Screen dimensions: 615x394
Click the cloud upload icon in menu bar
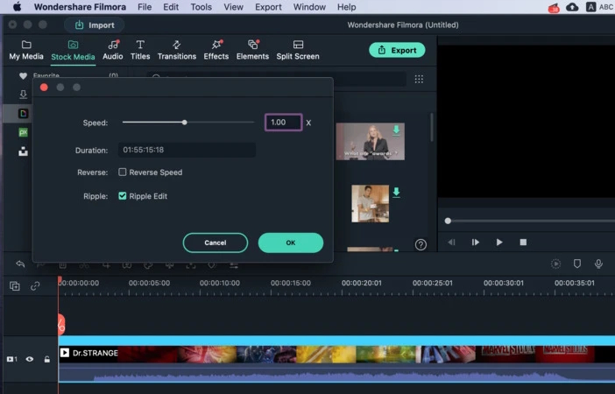(x=572, y=7)
